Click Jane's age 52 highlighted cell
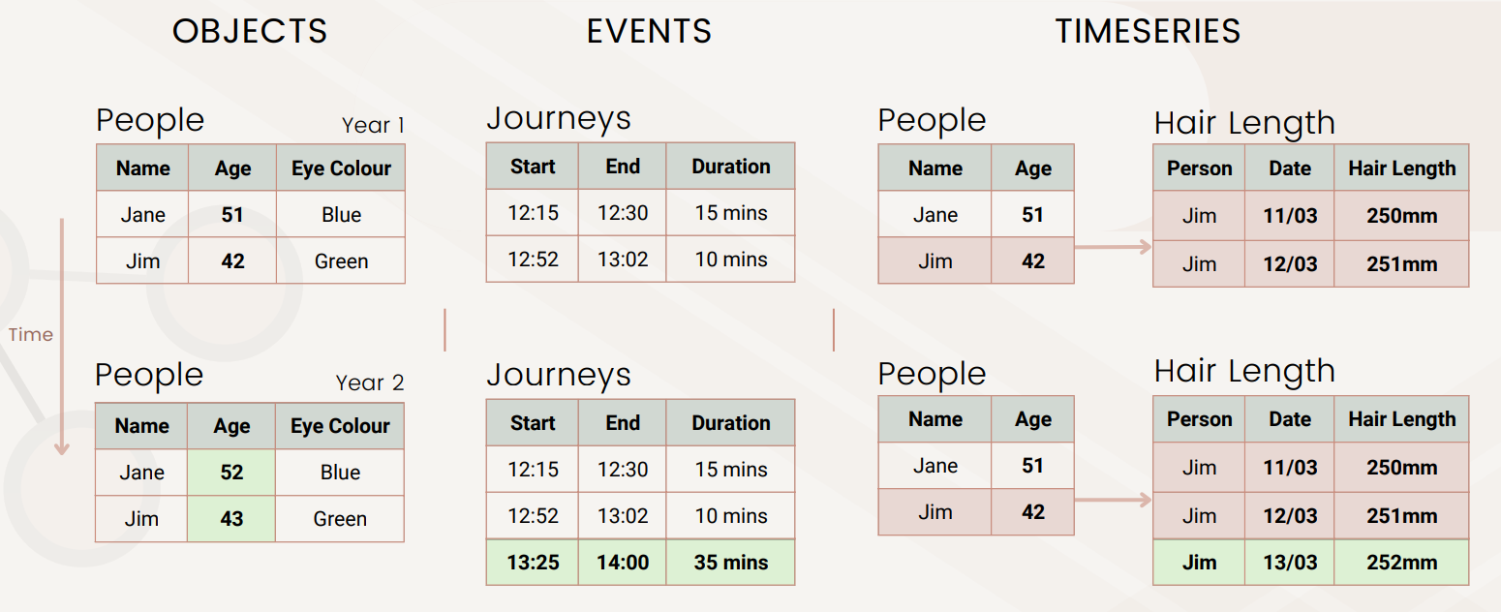The height and width of the screenshot is (612, 1501). [x=231, y=473]
